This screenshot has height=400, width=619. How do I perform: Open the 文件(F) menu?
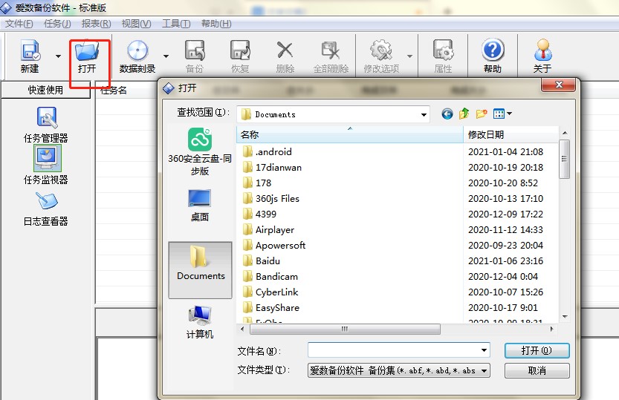point(19,24)
